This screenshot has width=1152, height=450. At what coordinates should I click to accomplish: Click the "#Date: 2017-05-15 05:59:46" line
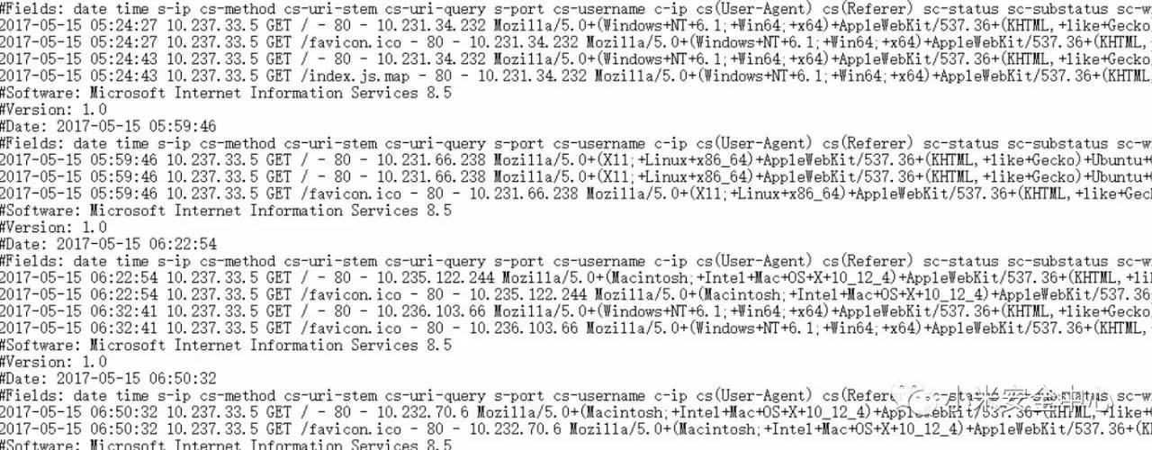tap(108, 126)
